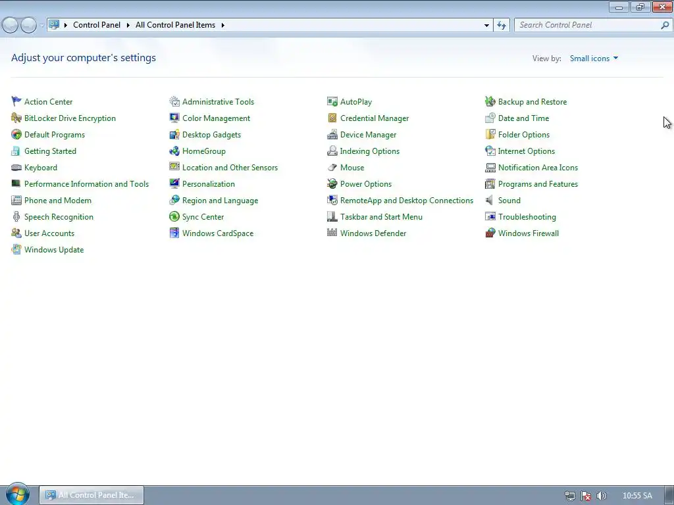Click the BitLocker Drive Encryption icon

(x=16, y=118)
